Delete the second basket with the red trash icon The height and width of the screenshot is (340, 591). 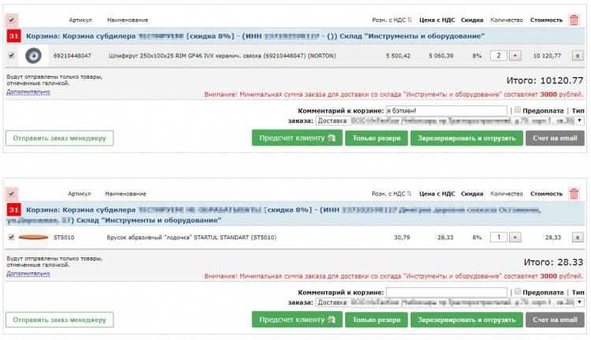pyautogui.click(x=574, y=194)
